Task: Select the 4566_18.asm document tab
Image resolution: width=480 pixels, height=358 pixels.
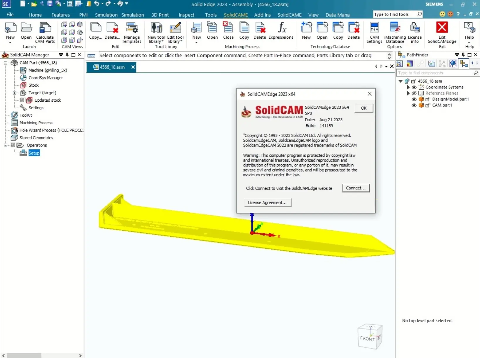Action: [x=112, y=67]
